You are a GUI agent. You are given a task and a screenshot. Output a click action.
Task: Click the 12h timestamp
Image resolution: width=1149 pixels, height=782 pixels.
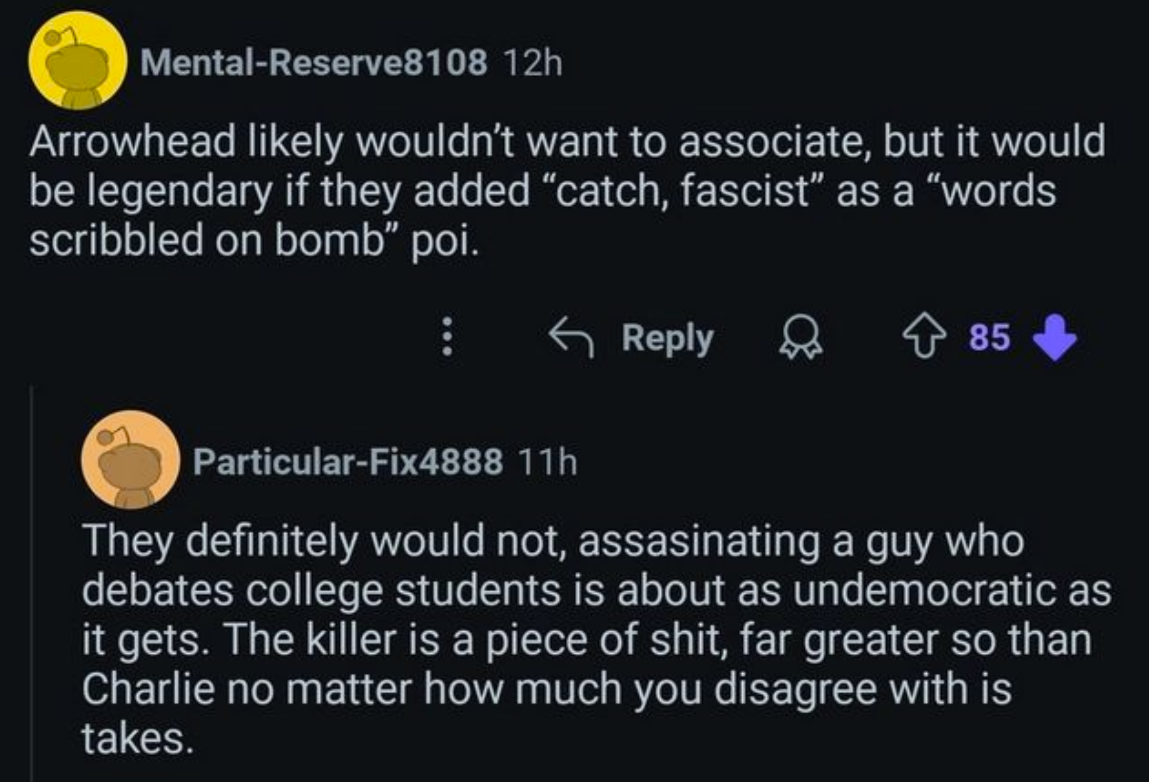[534, 63]
